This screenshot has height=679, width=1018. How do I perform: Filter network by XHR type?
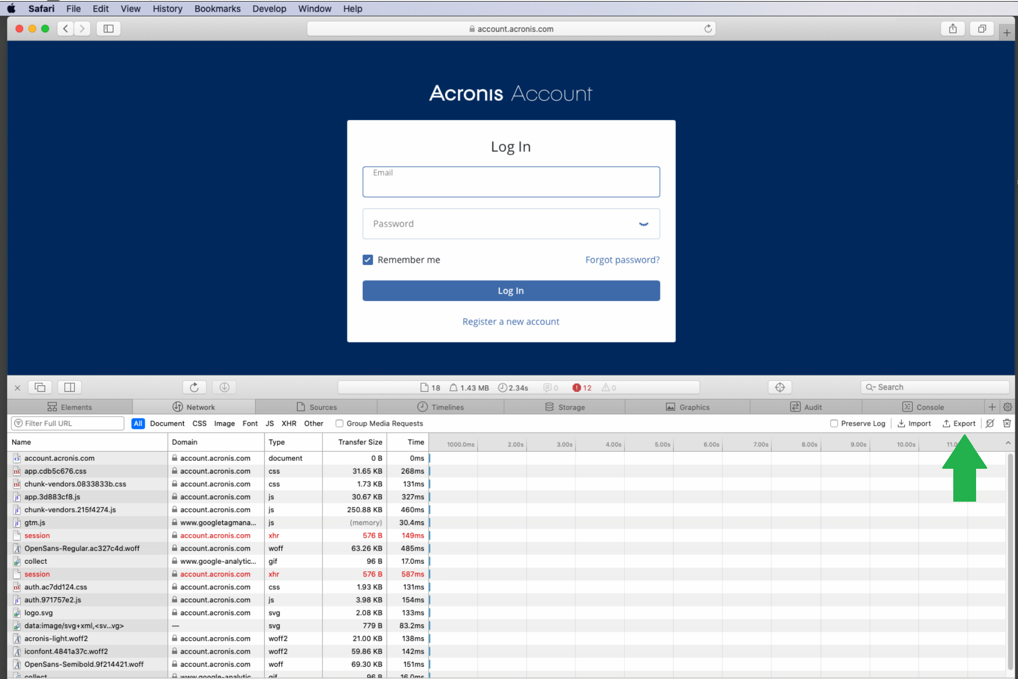click(x=289, y=424)
